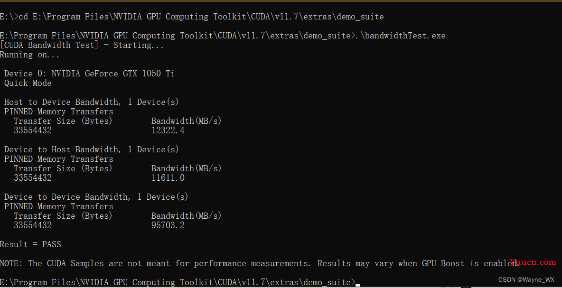
Task: Click the 'Device to Device Bandwidth, 1 Device(s)' heading
Action: pyautogui.click(x=96, y=197)
